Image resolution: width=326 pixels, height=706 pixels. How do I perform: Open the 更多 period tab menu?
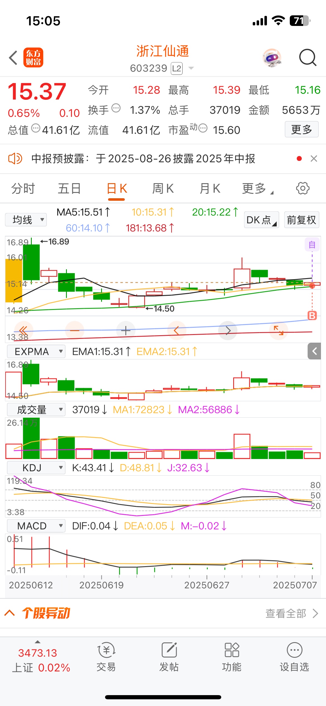(258, 188)
